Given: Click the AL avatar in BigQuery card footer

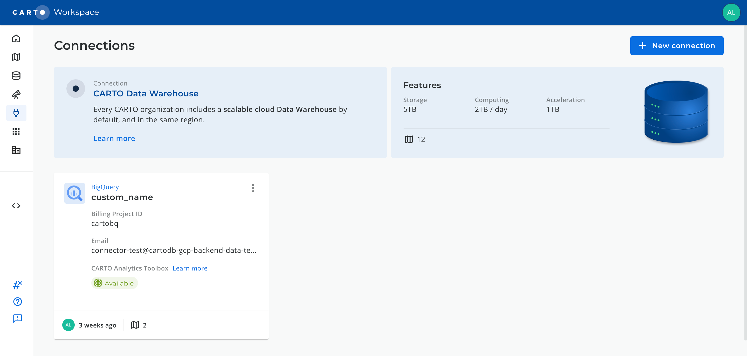Looking at the screenshot, I should point(68,325).
